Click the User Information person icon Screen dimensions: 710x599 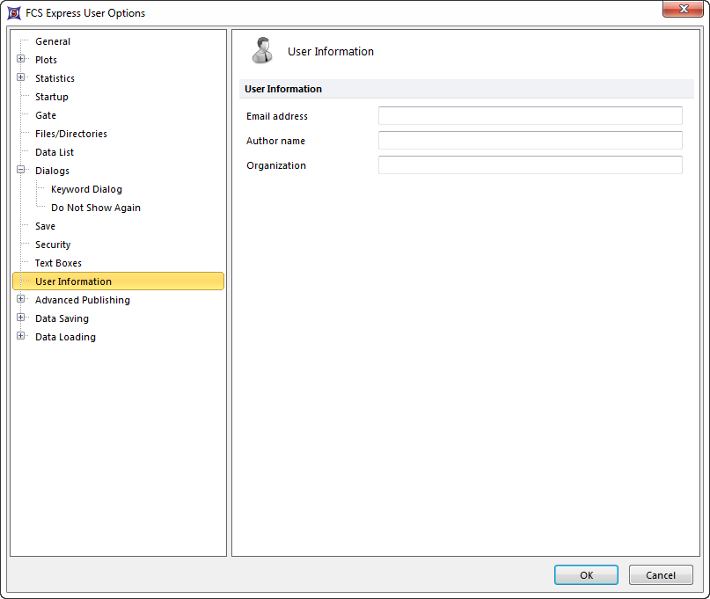click(x=261, y=51)
